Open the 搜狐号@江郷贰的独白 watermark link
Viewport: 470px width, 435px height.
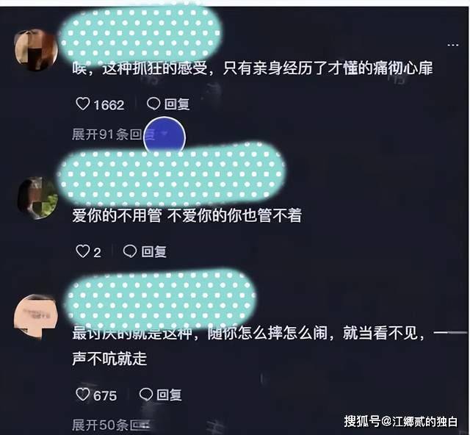[x=401, y=421]
